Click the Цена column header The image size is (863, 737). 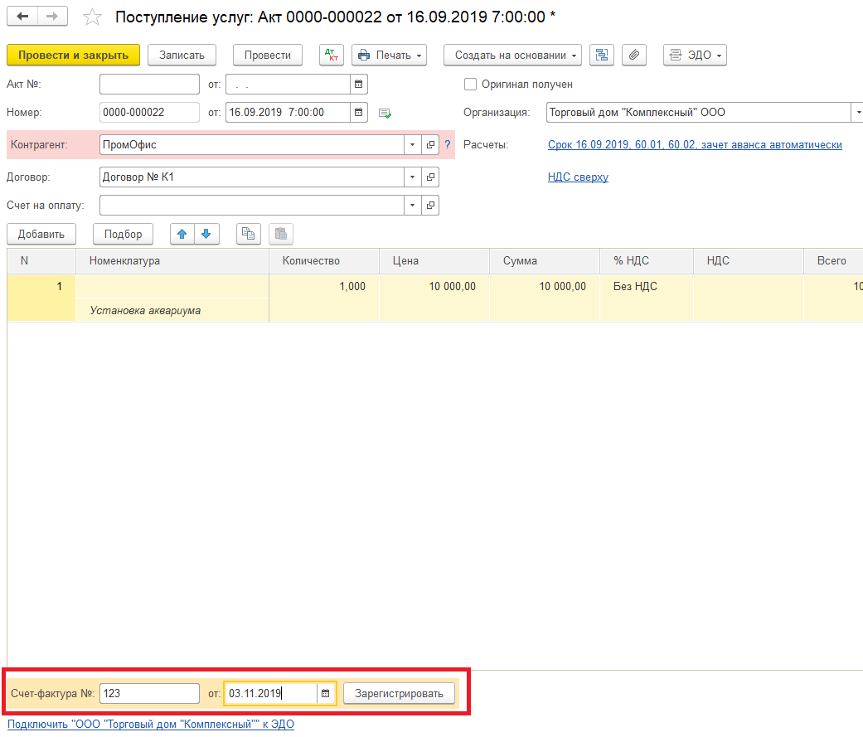tap(434, 261)
